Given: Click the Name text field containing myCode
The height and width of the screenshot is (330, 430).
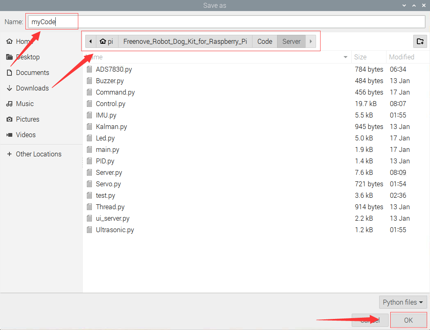Looking at the screenshot, I should pyautogui.click(x=227, y=22).
